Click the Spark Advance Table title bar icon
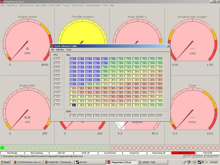Image resolution: width=220 pixels, height=165 pixels. point(52,46)
